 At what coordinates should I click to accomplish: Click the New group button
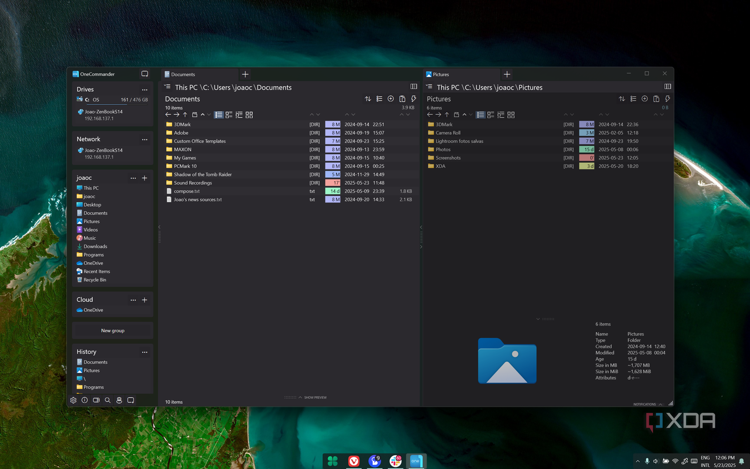(113, 331)
